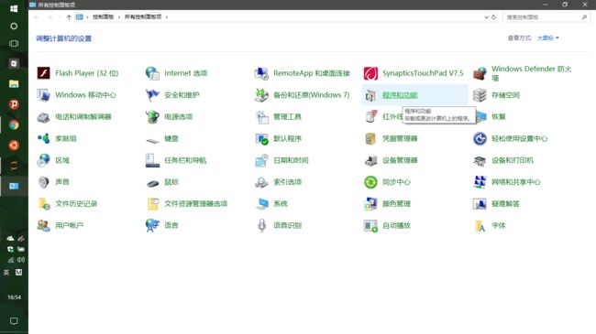Click the 自动播放 link

coord(396,225)
